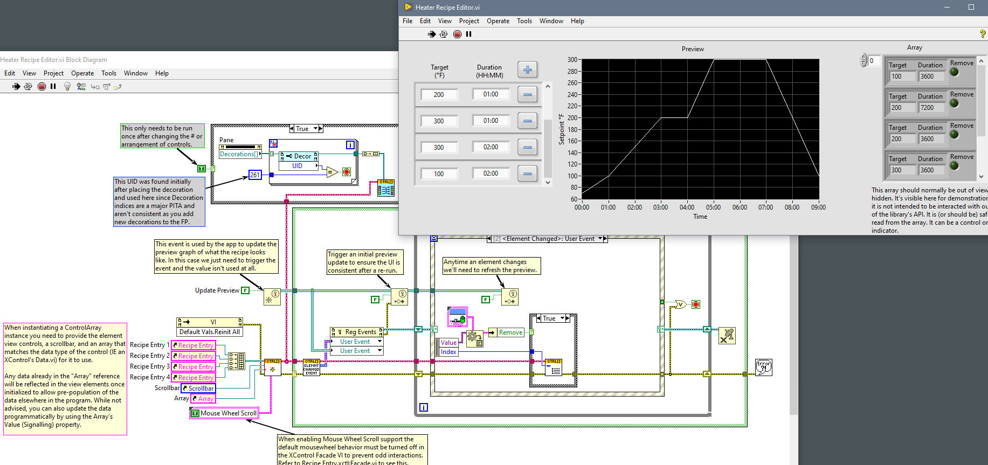Toggle the Mouse Wheel Scroll boolean constant

195,413
